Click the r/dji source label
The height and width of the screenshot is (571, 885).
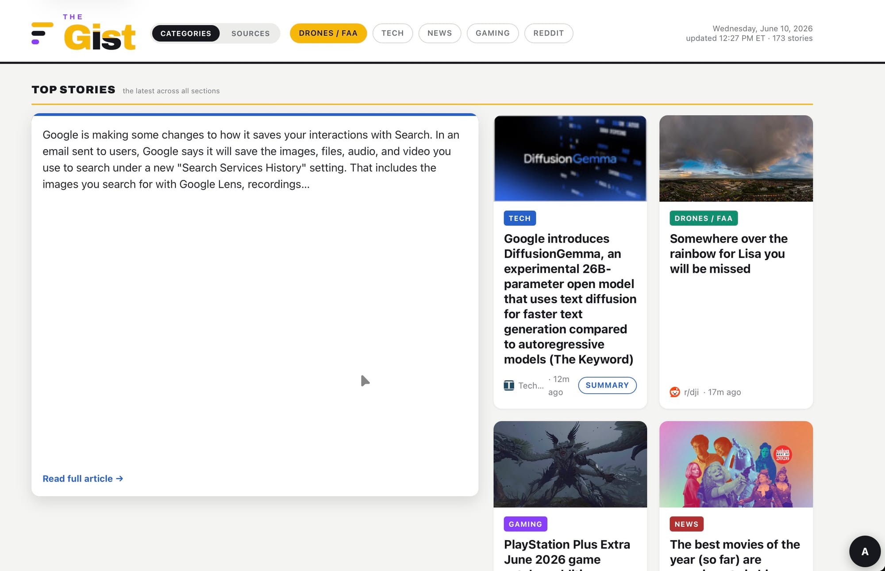click(691, 392)
